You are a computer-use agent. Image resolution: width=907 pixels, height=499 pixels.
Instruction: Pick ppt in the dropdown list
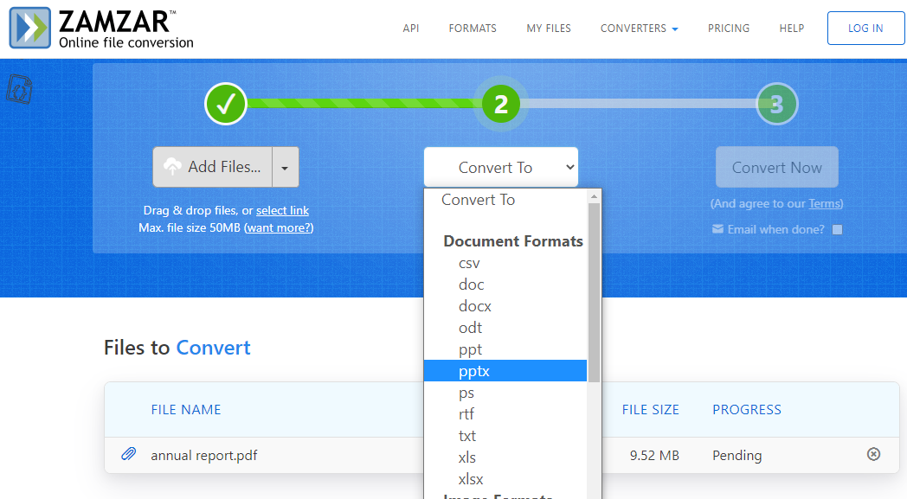505,349
